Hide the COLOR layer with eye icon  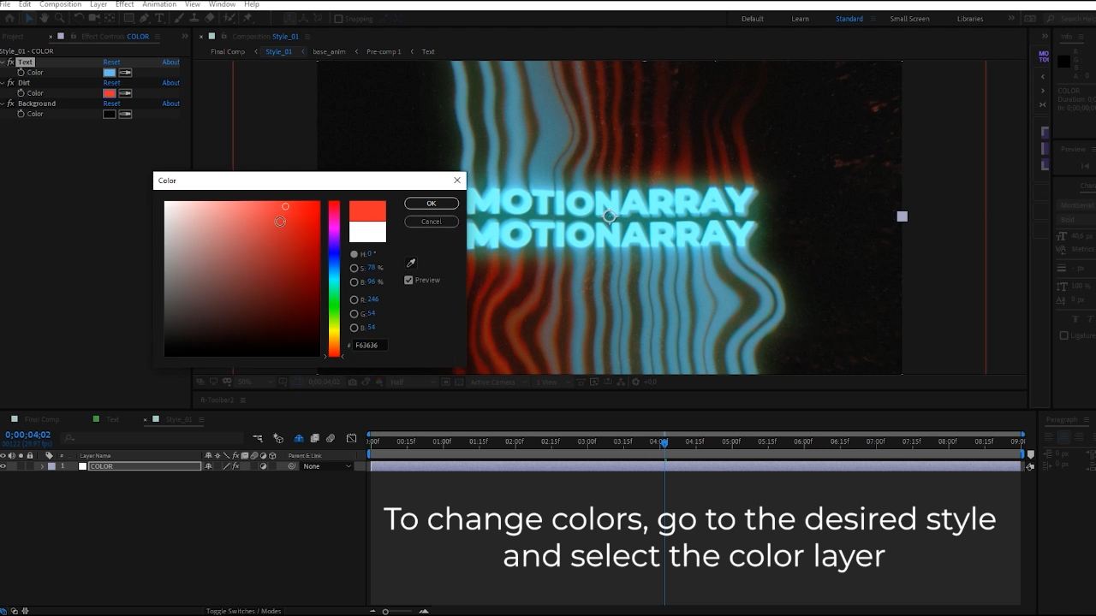pos(3,466)
